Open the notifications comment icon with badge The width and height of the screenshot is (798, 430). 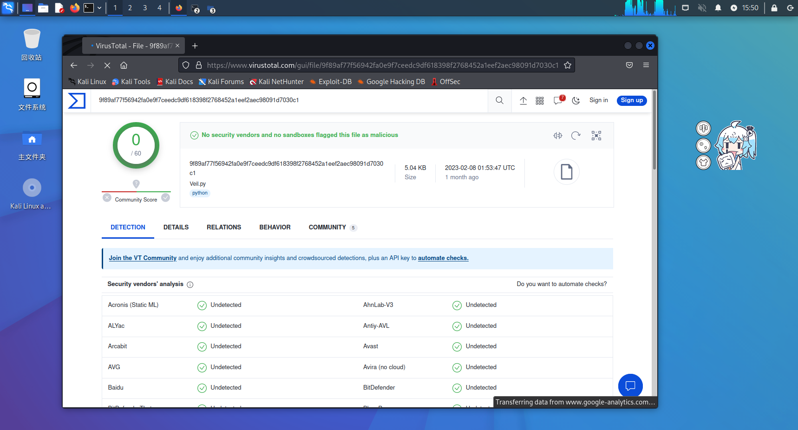pos(559,100)
